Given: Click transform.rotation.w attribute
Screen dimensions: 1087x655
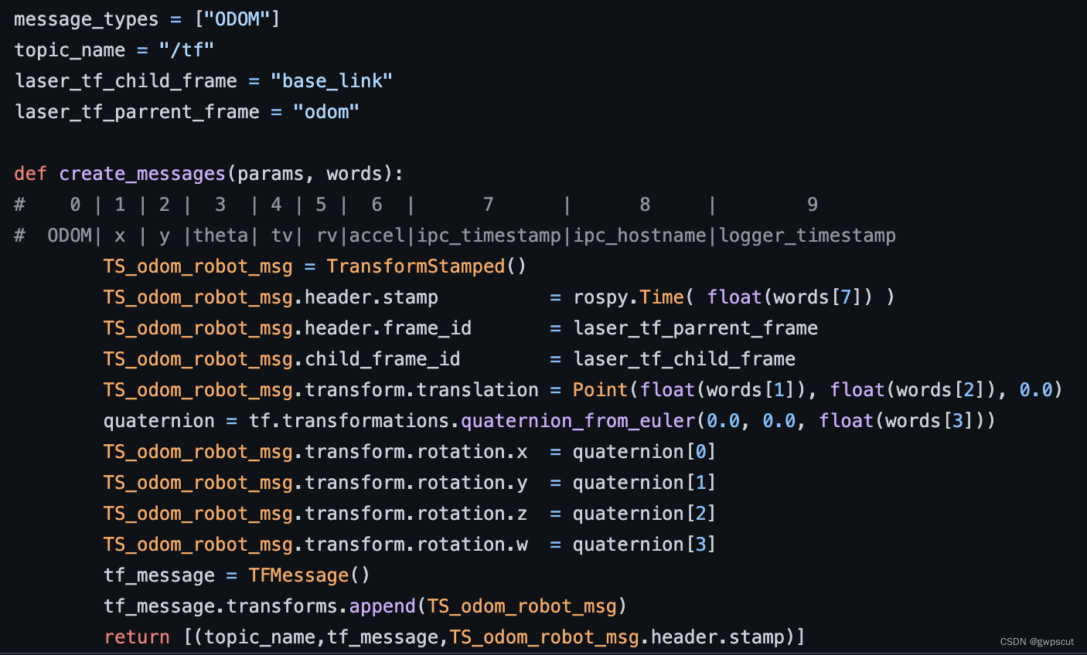Looking at the screenshot, I should point(416,545).
